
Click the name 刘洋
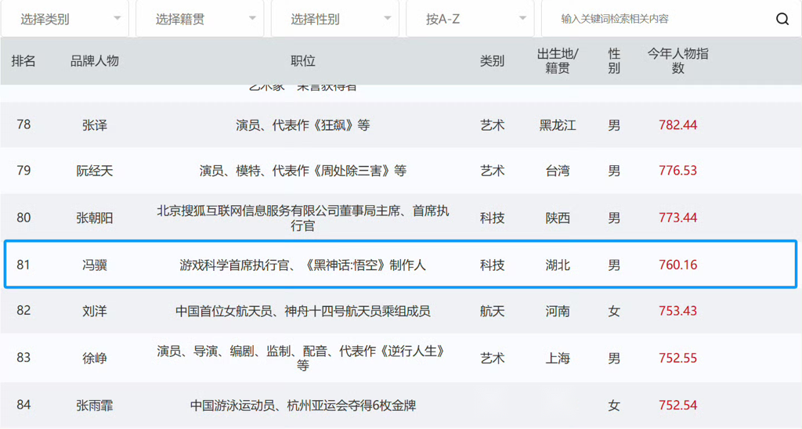click(95, 312)
